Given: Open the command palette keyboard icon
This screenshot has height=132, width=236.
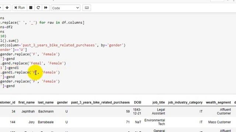Looking at the screenshot, I should [87, 8].
